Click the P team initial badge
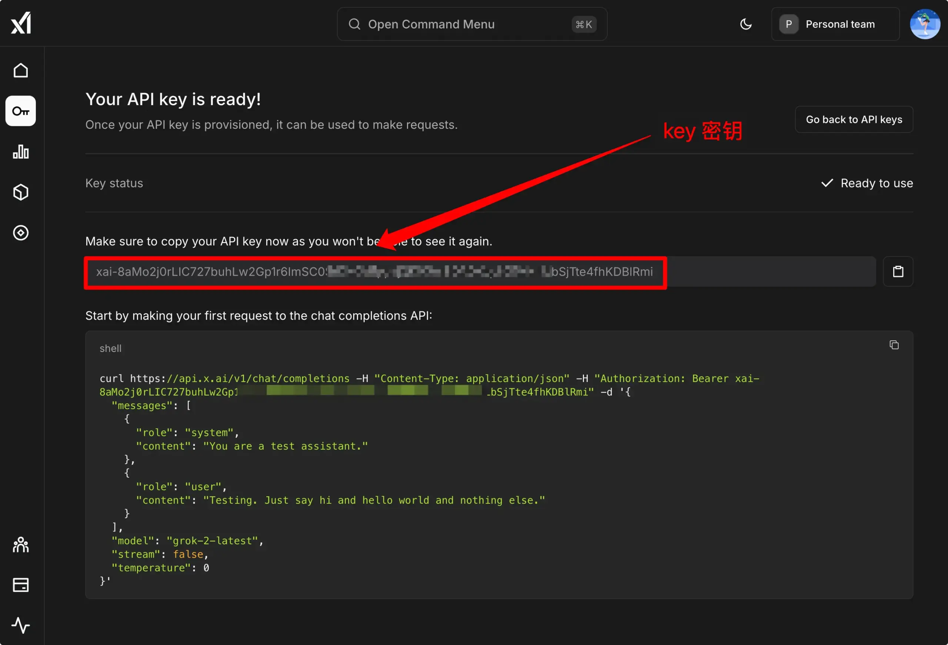The width and height of the screenshot is (948, 645). [x=788, y=24]
